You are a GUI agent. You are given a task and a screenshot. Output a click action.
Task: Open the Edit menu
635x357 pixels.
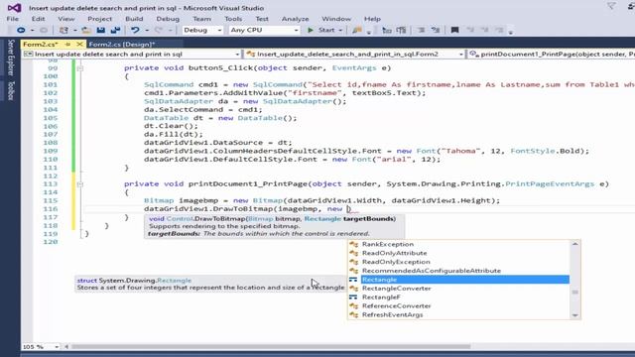38,19
